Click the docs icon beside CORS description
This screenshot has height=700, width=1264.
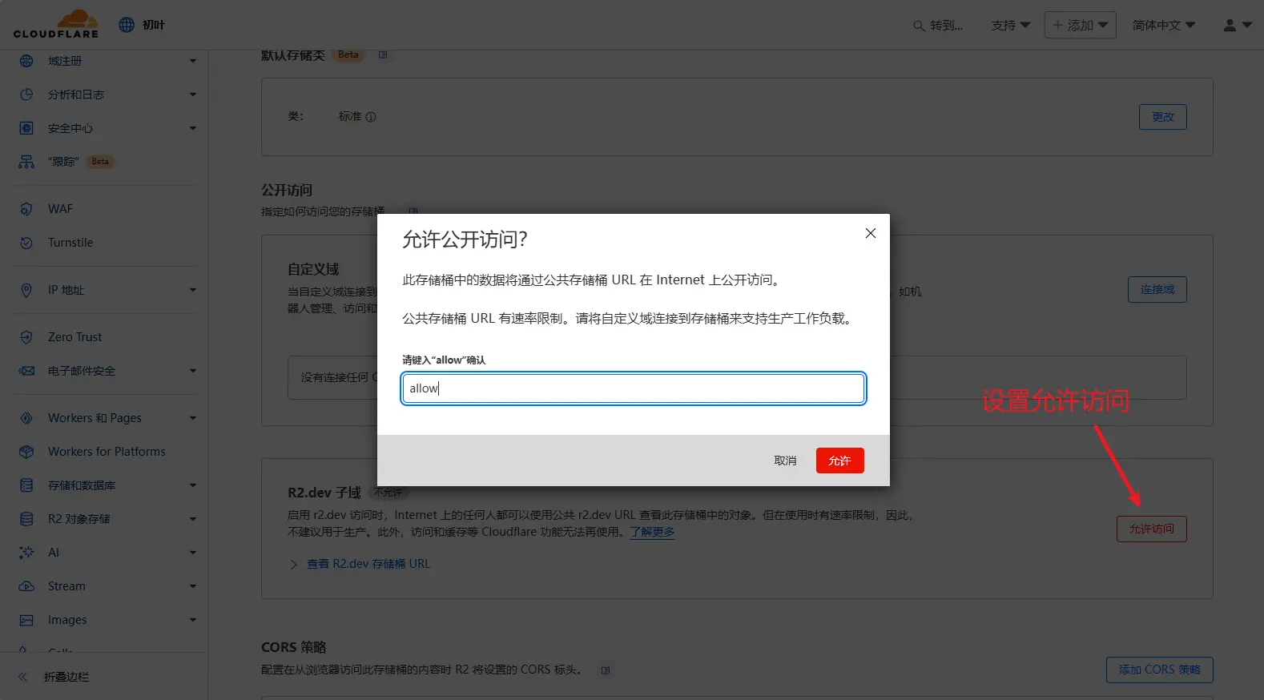point(606,670)
